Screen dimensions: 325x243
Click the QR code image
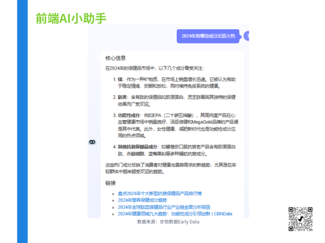(300, 219)
